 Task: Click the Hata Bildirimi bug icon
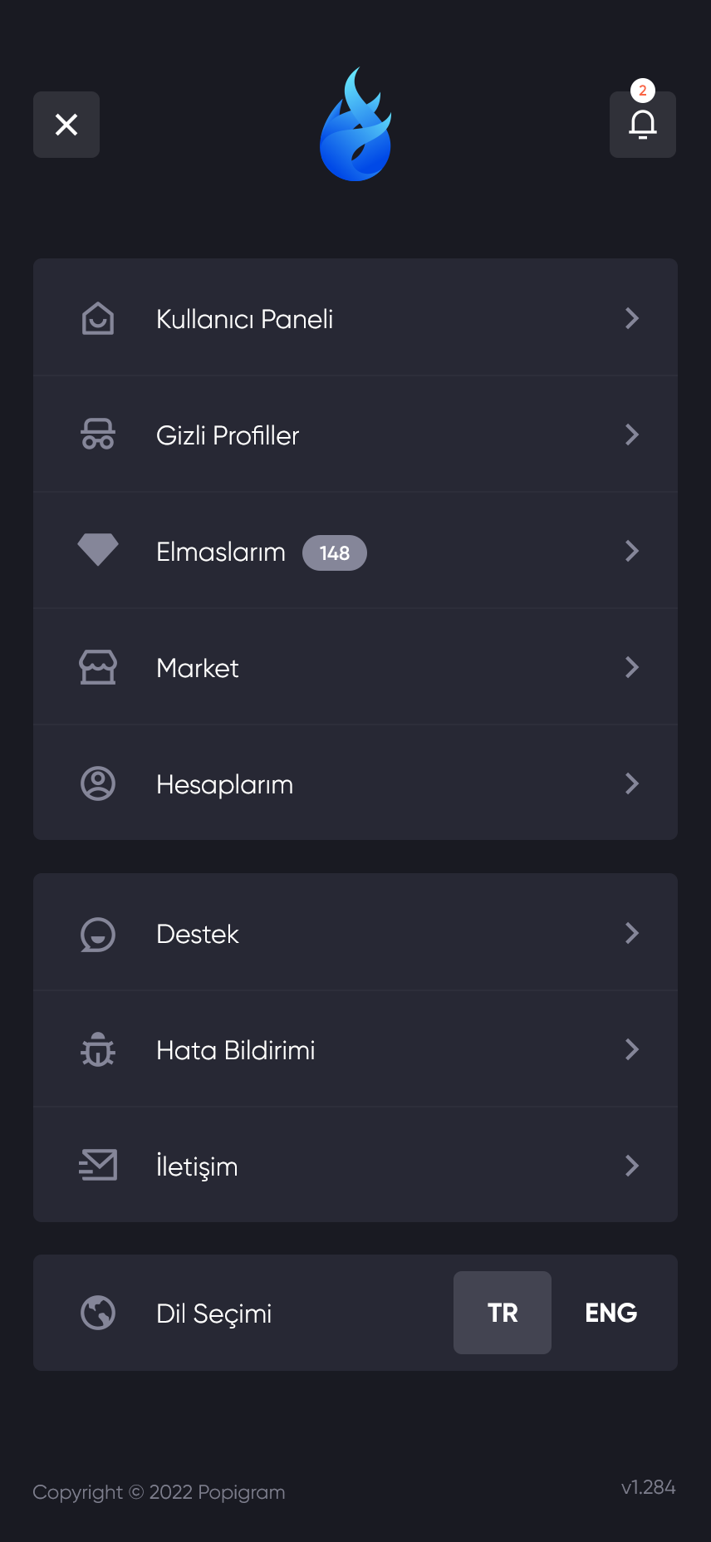98,1049
